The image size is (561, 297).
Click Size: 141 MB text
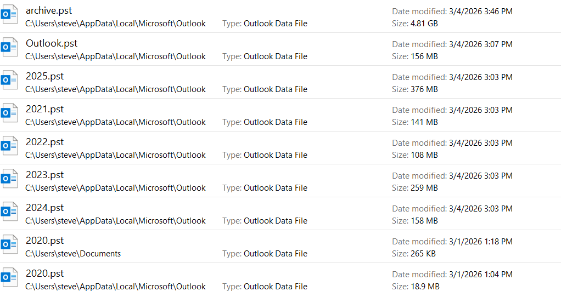click(x=414, y=122)
